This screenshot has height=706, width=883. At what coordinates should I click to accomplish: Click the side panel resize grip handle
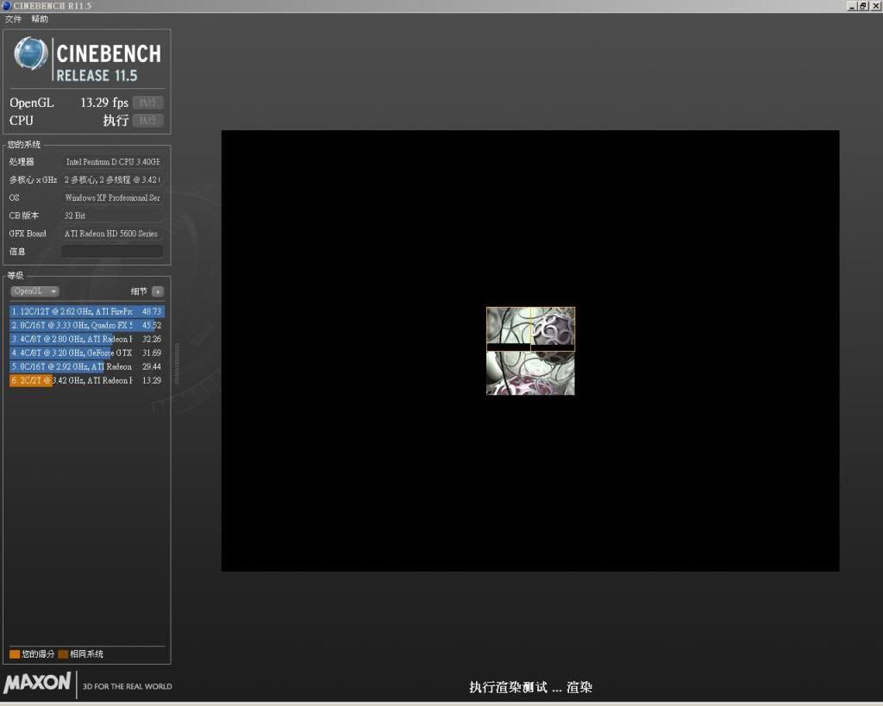point(177,363)
